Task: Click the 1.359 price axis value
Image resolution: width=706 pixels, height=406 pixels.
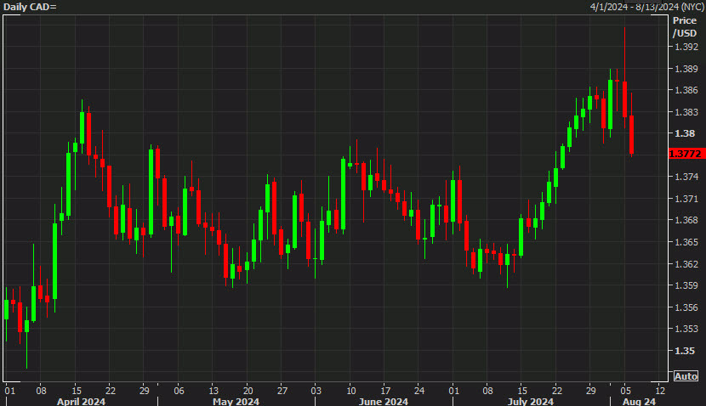Action: click(x=686, y=285)
